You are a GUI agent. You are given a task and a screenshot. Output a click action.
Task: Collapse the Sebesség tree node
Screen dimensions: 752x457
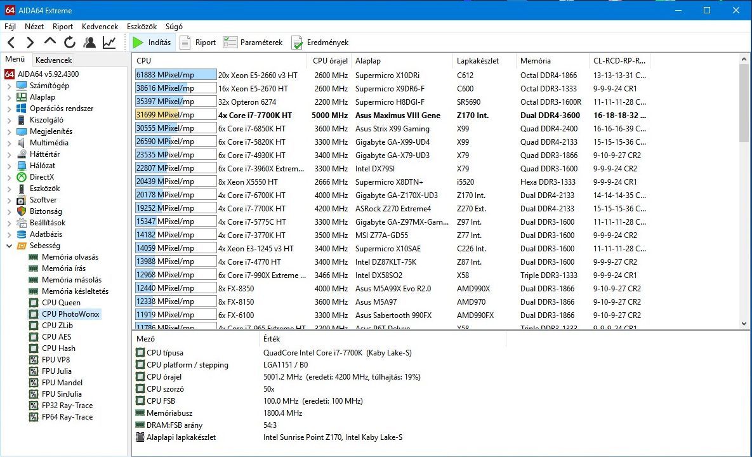click(9, 246)
